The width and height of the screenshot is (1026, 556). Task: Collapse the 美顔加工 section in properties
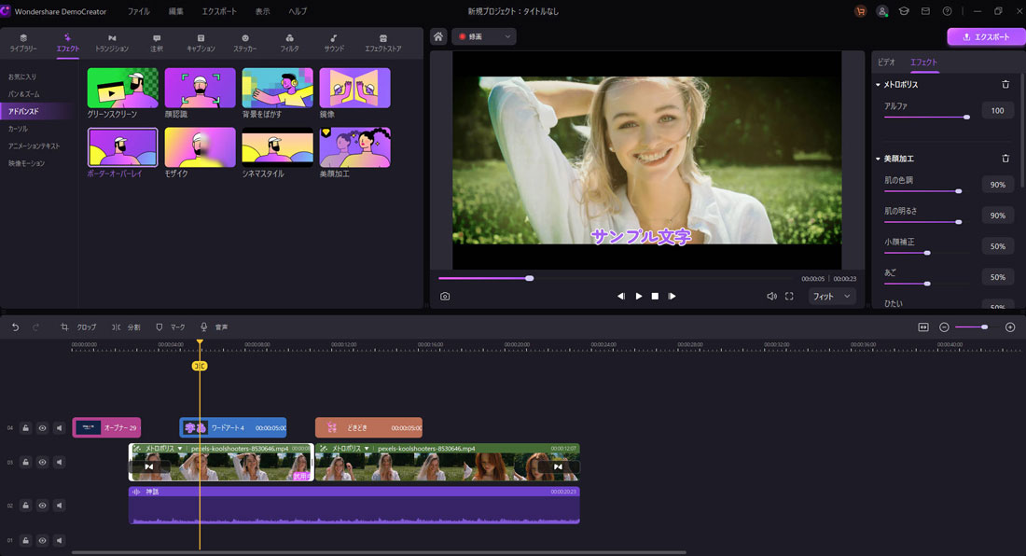pyautogui.click(x=878, y=159)
